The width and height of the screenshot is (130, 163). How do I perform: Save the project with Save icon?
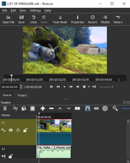pyautogui.click(x=21, y=20)
